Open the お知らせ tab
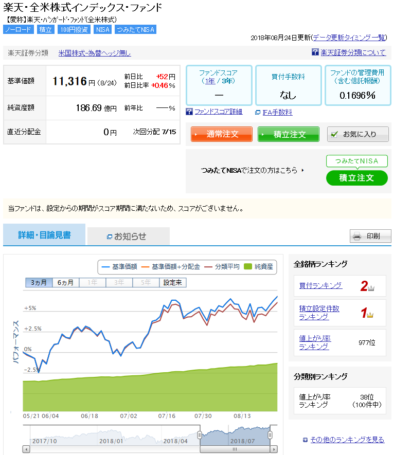The image size is (393, 455). click(129, 236)
